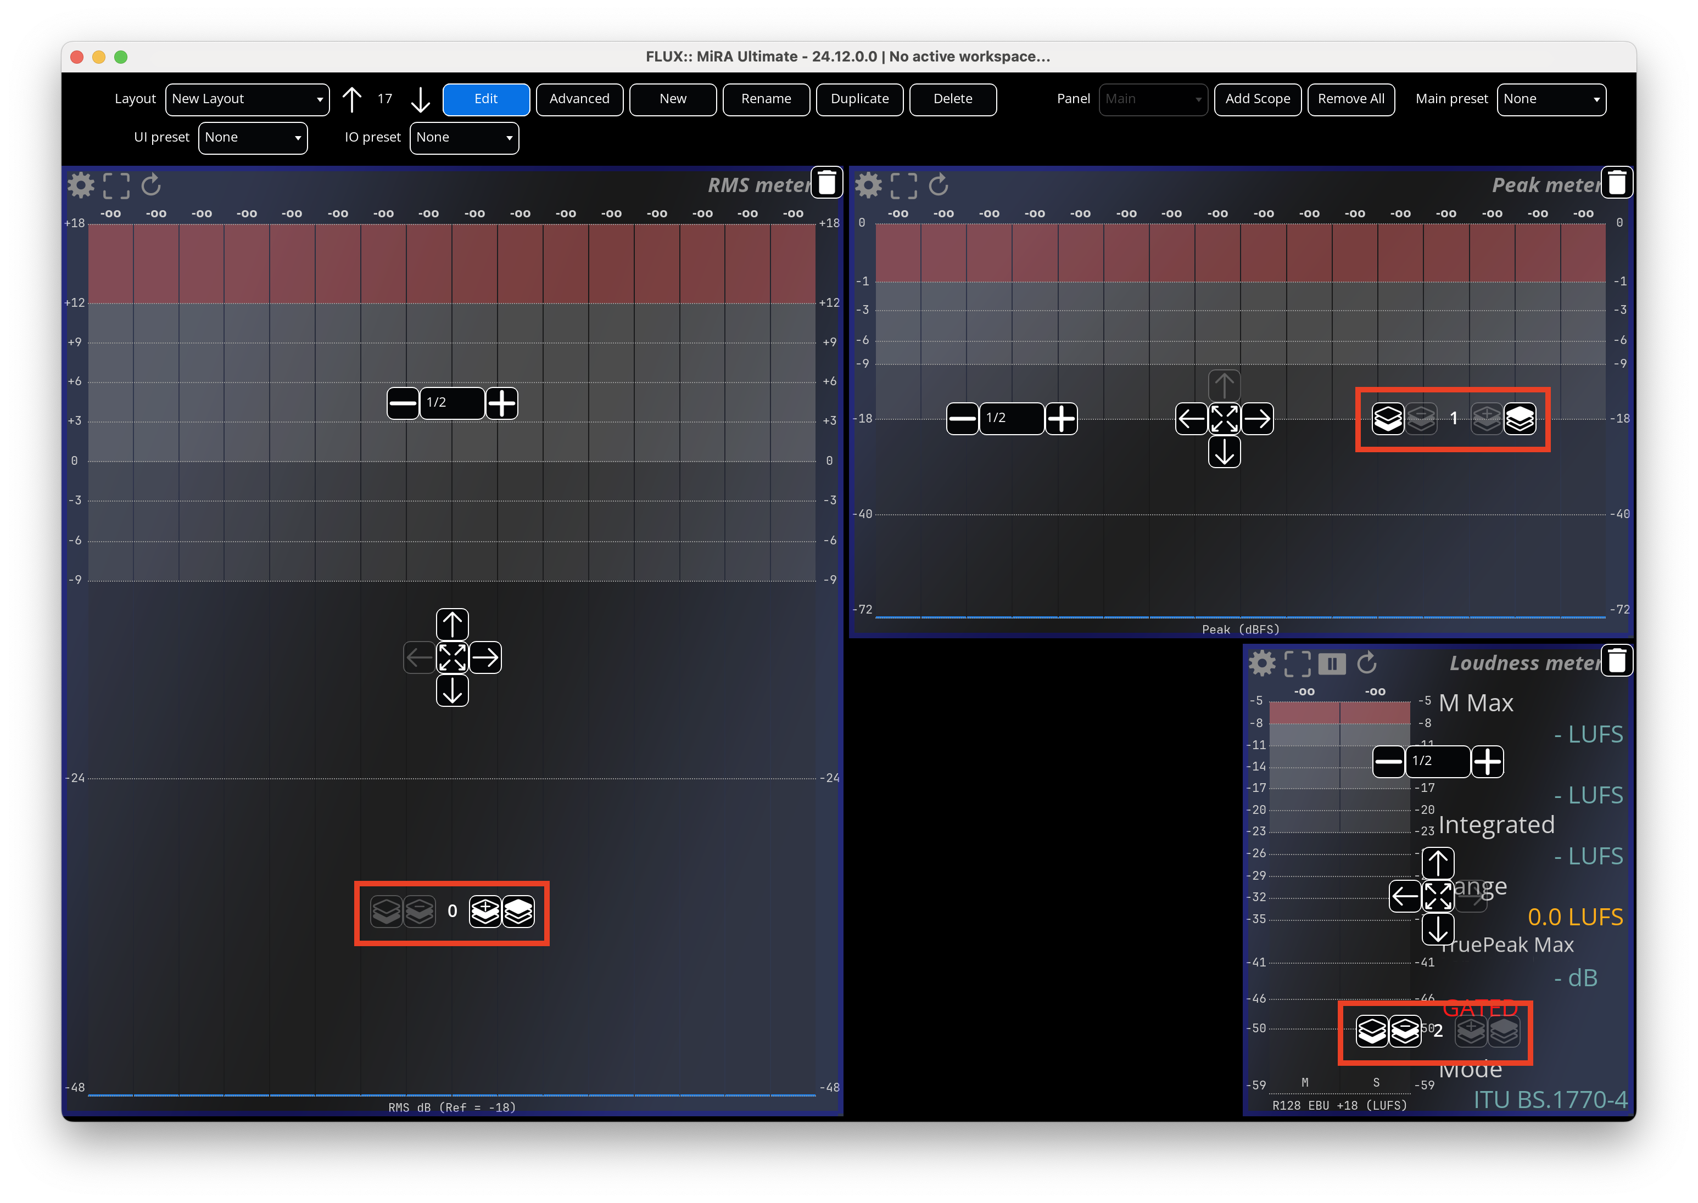Delete the current layout
The width and height of the screenshot is (1698, 1203).
[x=953, y=99]
